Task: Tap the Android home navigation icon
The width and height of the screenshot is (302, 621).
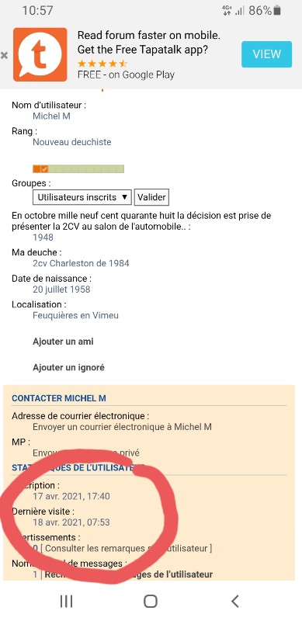Action: click(x=151, y=601)
